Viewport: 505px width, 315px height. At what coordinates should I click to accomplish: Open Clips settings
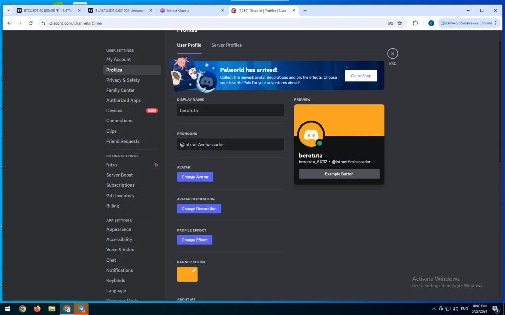132,131
